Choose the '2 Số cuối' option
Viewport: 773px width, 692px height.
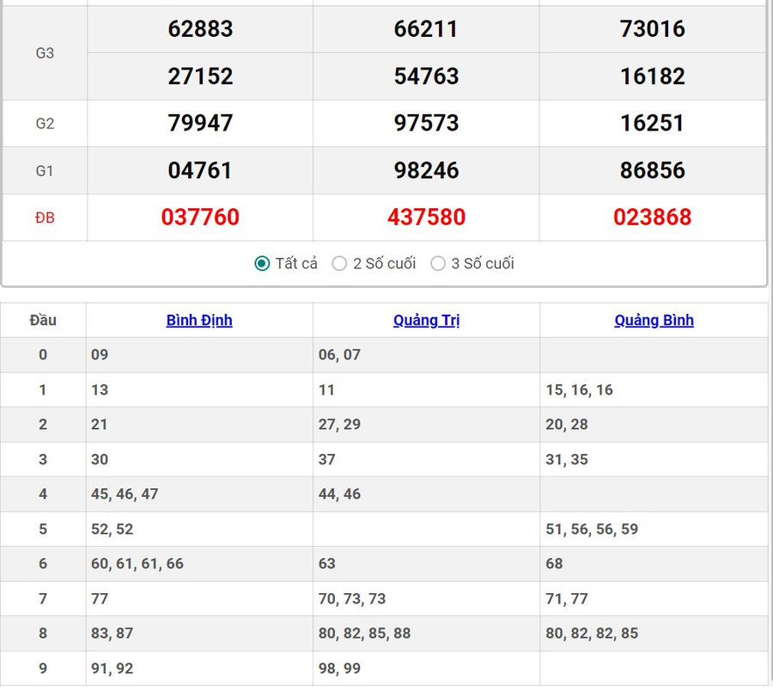click(340, 264)
